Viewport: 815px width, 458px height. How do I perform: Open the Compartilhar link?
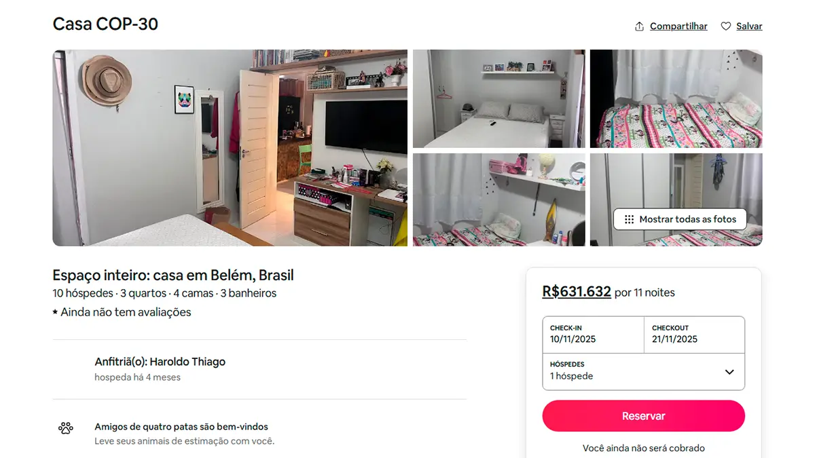pyautogui.click(x=678, y=26)
